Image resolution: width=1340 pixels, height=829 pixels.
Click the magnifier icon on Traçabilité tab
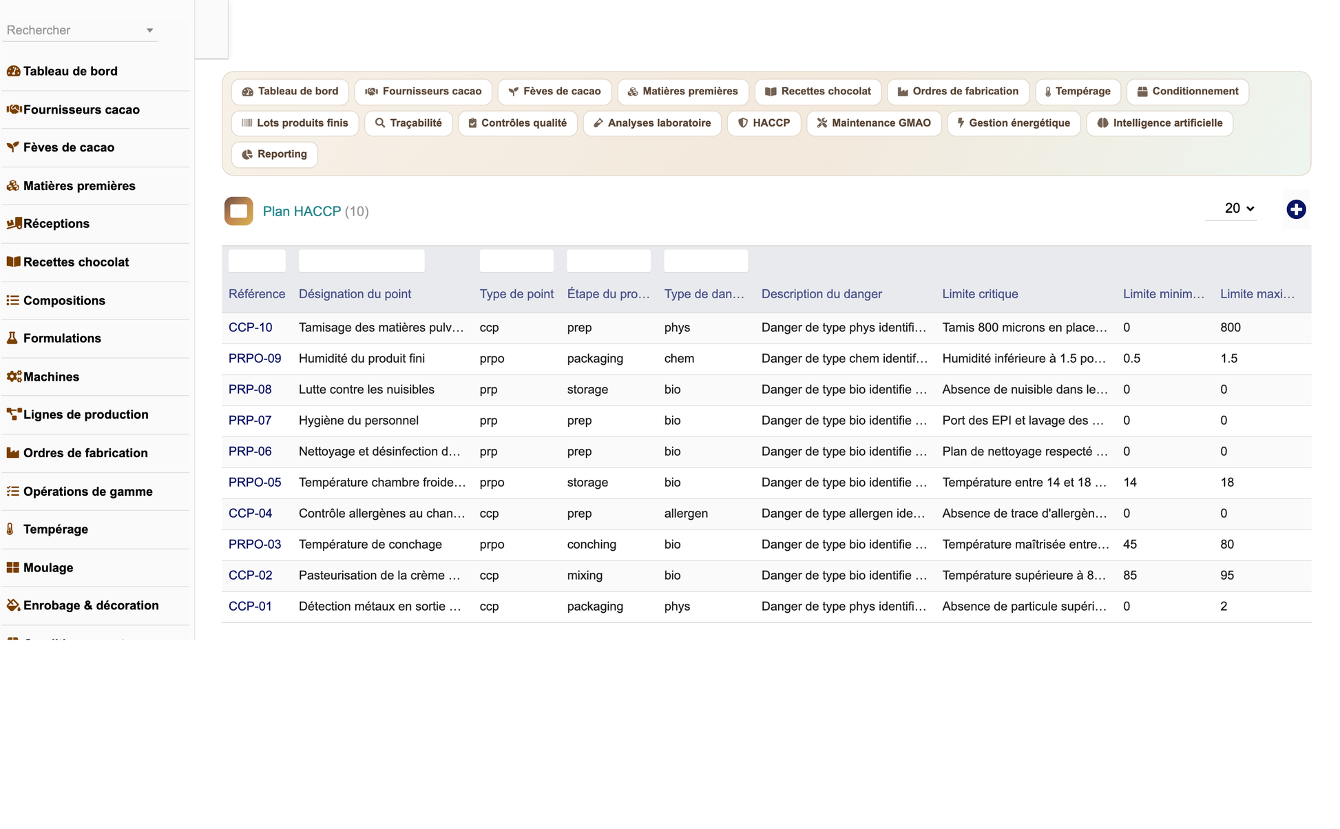click(x=379, y=123)
